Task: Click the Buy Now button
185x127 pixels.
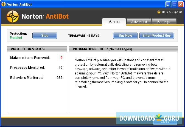Action: (125, 36)
